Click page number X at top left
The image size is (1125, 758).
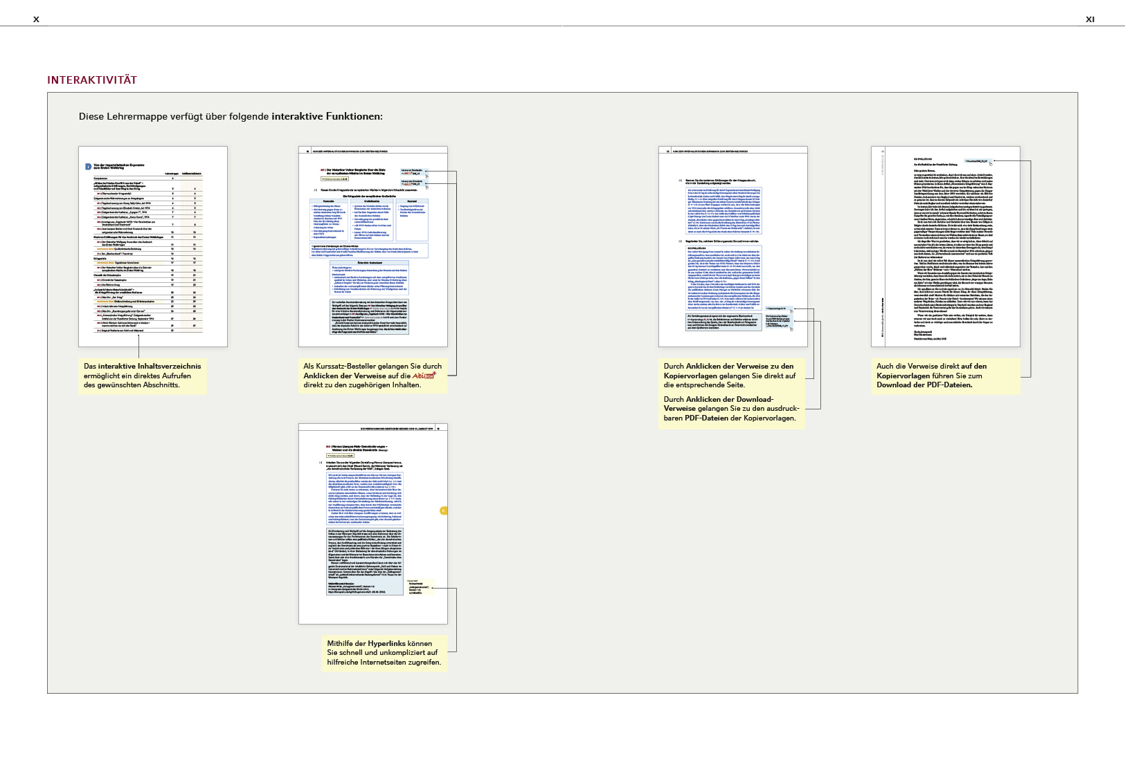(36, 19)
